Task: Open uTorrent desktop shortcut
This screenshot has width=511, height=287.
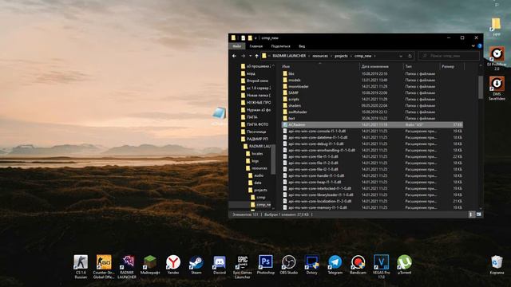Action: coord(405,265)
